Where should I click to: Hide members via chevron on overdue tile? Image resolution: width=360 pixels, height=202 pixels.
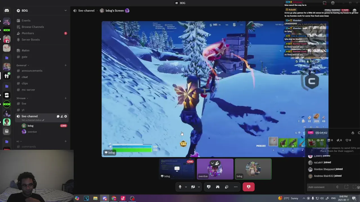click(212, 163)
